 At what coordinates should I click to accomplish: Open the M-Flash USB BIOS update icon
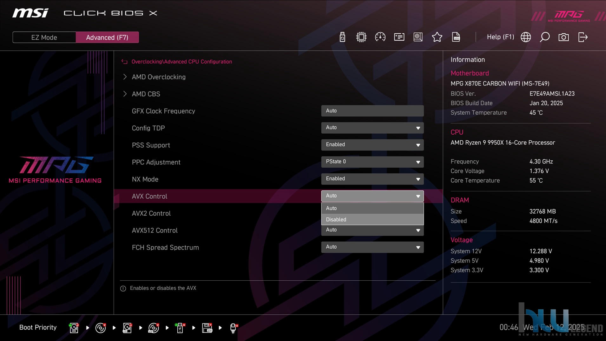(x=342, y=37)
